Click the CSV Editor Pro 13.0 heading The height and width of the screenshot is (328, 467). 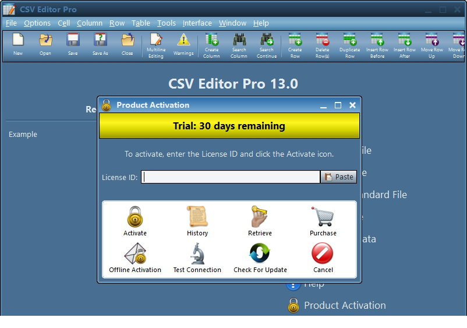[x=233, y=84]
